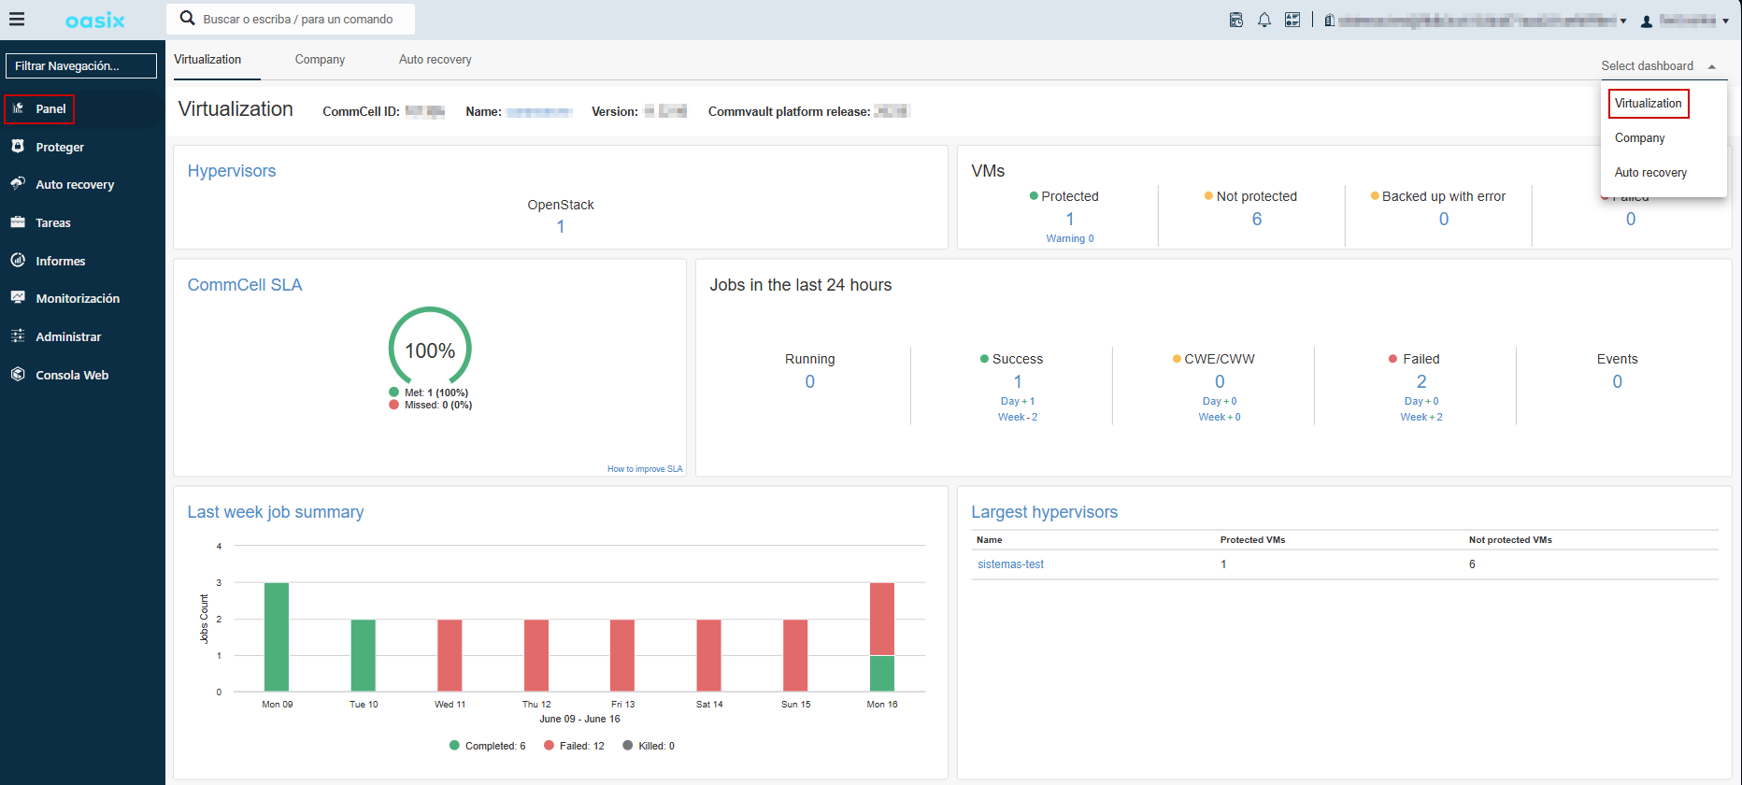Screen dimensions: 1742x785
Task: Expand the user account dropdown arrow
Action: [1725, 21]
